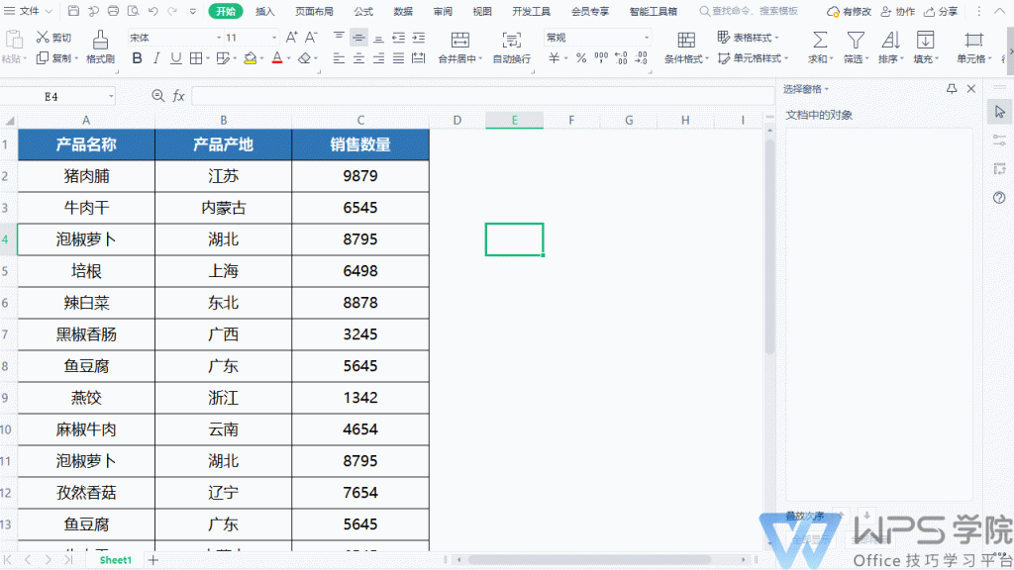
Task: Decrease font size with A- icon
Action: tap(311, 38)
